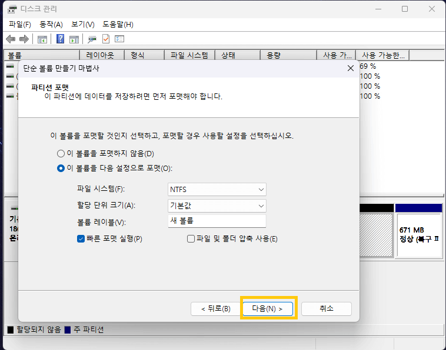This screenshot has height=350, width=446.
Task: Click the list settings toolbar icon
Action: (x=119, y=39)
